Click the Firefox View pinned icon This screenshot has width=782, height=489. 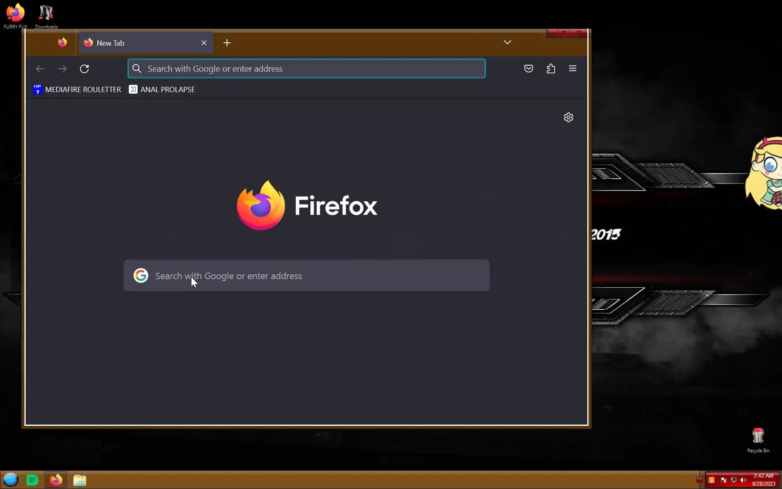click(62, 43)
